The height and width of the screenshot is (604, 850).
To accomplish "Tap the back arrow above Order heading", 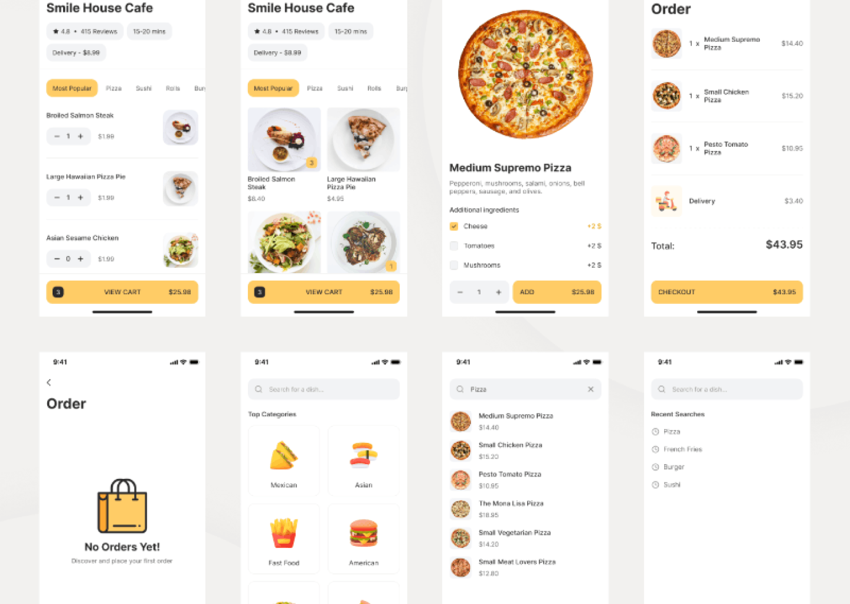I will tap(49, 382).
